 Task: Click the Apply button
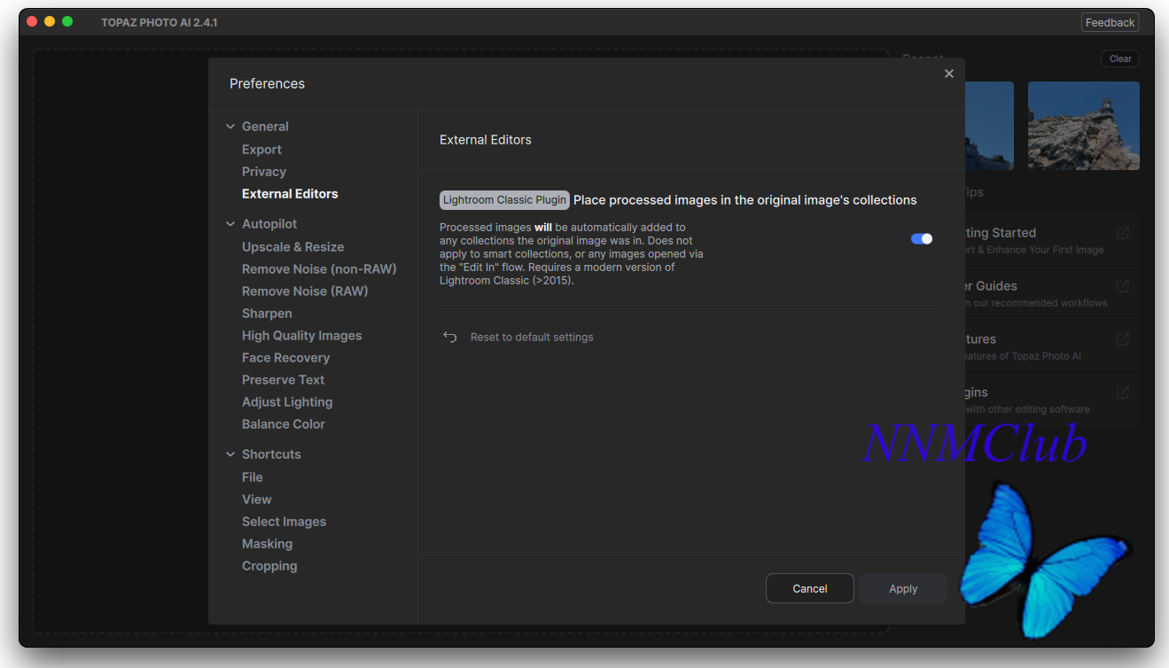pos(903,588)
